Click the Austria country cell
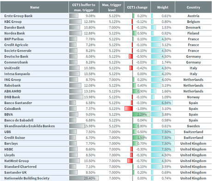Screen dimensions: 212x181 point(193,16)
